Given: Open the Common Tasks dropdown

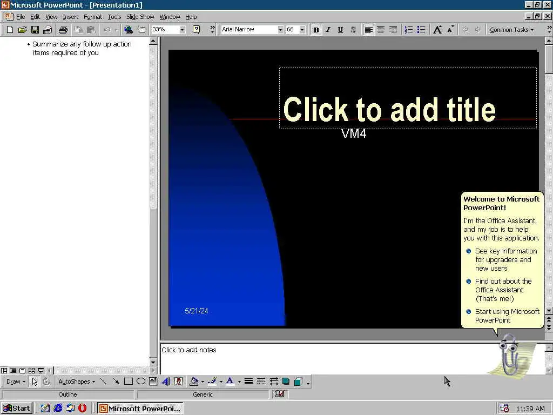Looking at the screenshot, I should [x=511, y=30].
